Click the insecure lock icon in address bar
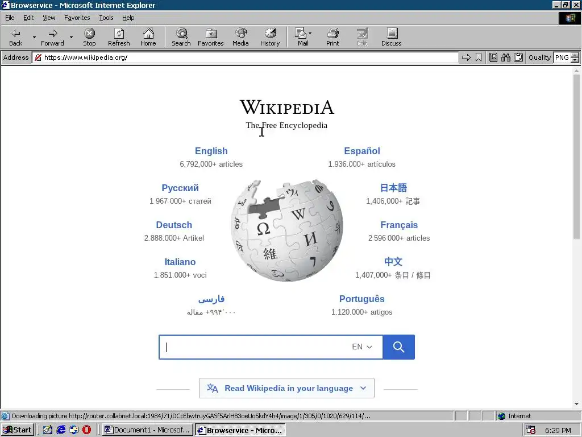 (38, 57)
